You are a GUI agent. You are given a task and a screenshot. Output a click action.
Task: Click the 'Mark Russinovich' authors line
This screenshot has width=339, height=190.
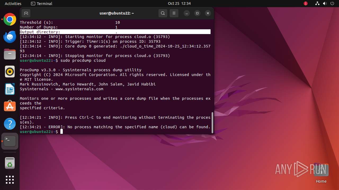(88, 84)
